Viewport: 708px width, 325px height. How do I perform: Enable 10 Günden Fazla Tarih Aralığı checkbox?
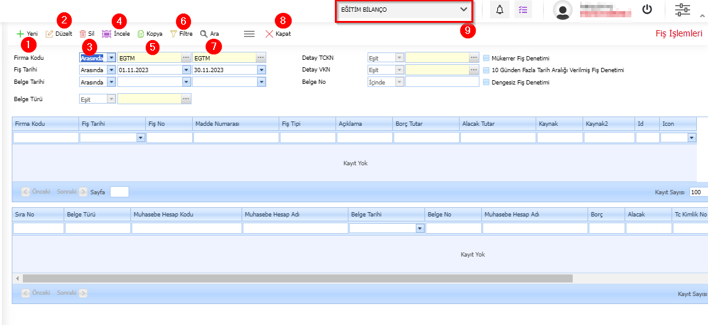486,70
